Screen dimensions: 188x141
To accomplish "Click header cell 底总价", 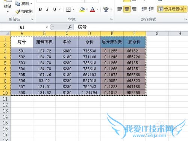I will coord(135,42).
